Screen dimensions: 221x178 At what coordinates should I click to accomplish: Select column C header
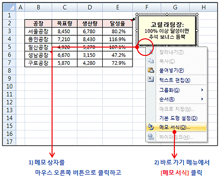tap(65, 7)
